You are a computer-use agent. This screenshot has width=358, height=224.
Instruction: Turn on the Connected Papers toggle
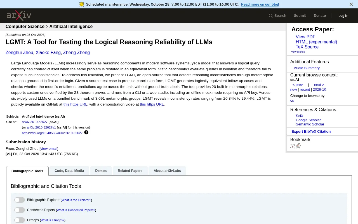coord(20,210)
